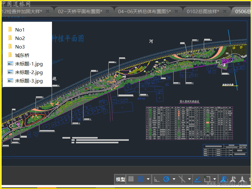Toggle snap mode dotted grid icon
Viewport: 252px width, 189px height.
coord(140,179)
